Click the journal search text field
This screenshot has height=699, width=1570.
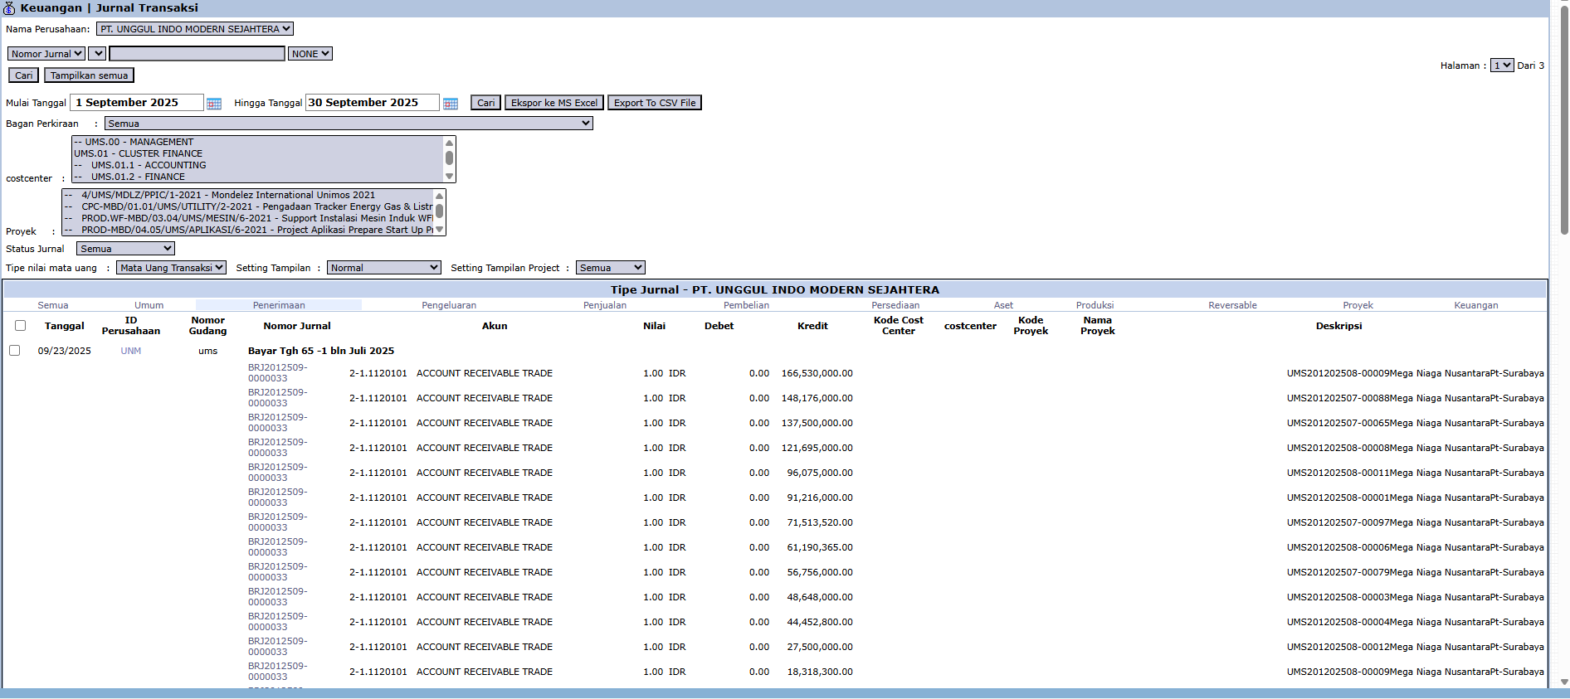coord(197,54)
